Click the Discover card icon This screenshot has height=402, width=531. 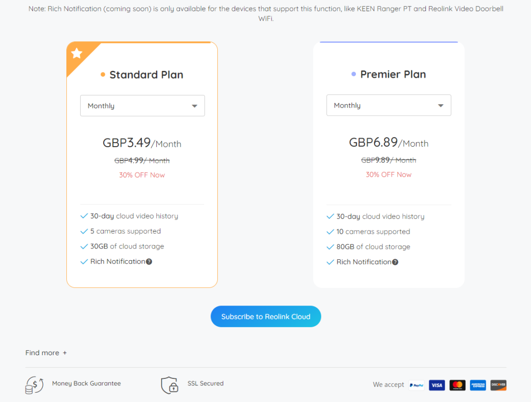point(499,385)
